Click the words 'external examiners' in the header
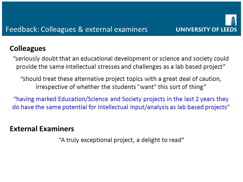243x182 pixels. [116, 29]
